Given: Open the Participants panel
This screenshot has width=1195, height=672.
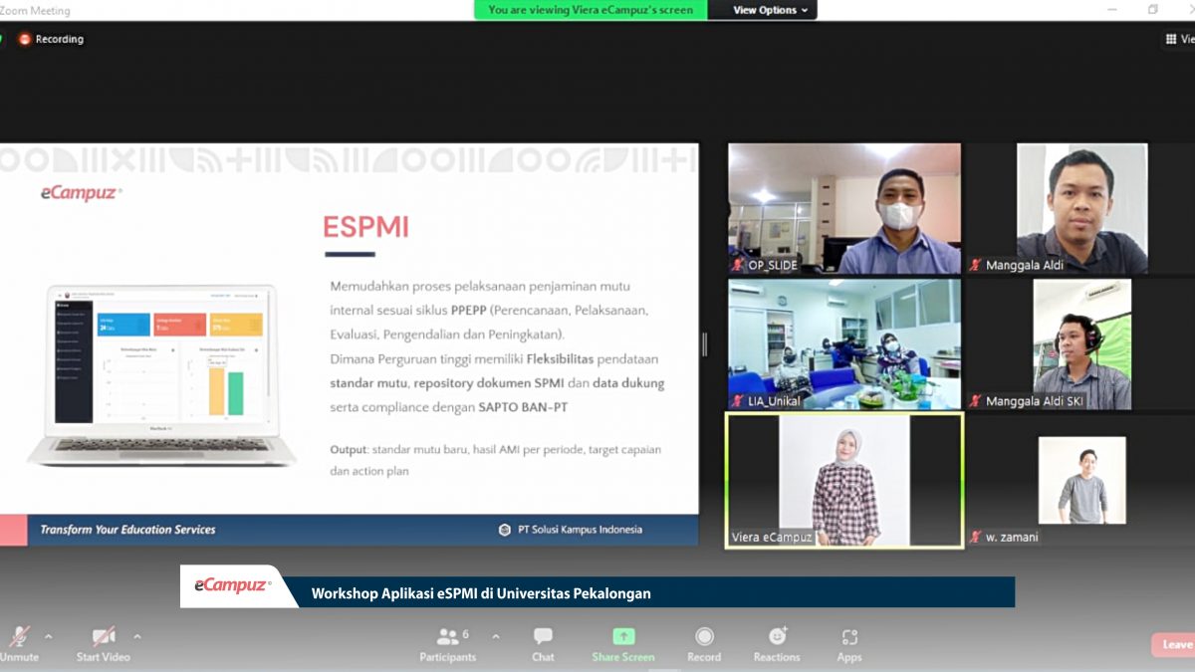Looking at the screenshot, I should coord(448,643).
